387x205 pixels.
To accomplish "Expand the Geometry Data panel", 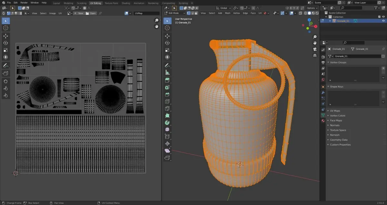I will (338, 140).
